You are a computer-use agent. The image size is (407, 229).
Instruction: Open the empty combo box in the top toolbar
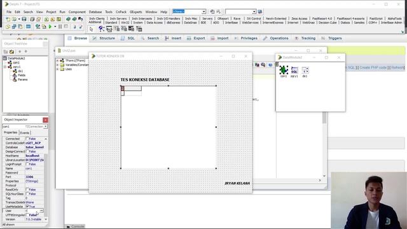point(254,11)
